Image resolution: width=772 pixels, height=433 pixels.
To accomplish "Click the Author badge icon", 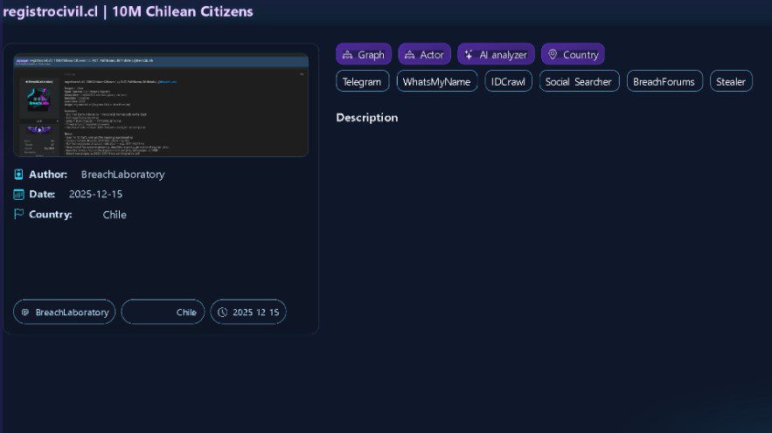I will click(x=19, y=175).
